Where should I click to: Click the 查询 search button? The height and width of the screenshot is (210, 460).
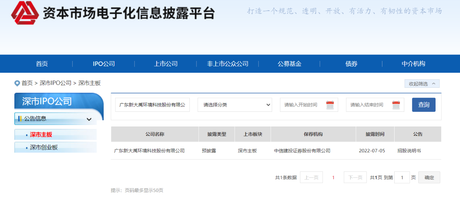tap(424, 105)
